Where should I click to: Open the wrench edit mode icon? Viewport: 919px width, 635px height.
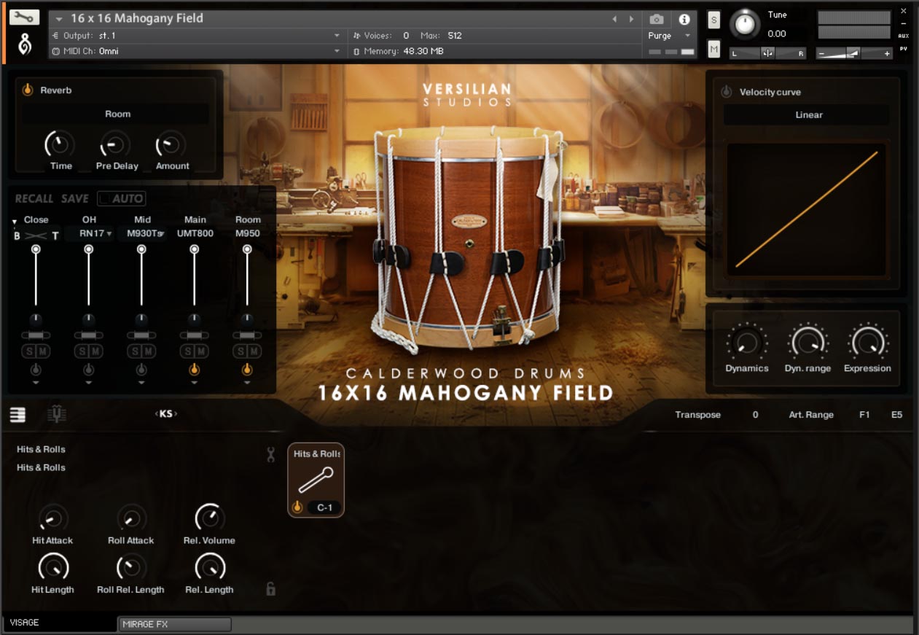click(24, 17)
